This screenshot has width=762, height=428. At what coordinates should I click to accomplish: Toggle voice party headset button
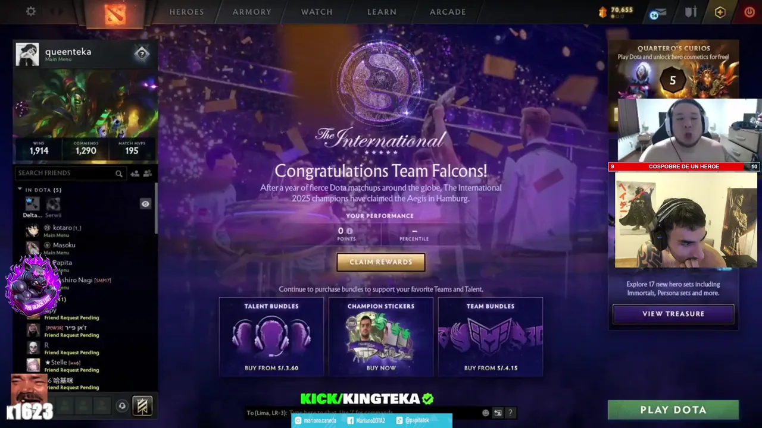tap(122, 406)
